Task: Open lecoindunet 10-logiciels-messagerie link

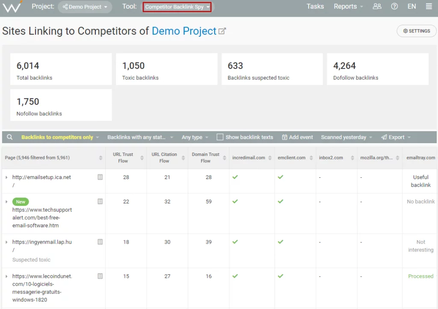Action: [42, 288]
